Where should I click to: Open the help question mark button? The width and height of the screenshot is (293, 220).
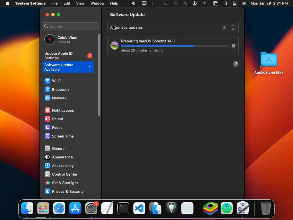[236, 64]
